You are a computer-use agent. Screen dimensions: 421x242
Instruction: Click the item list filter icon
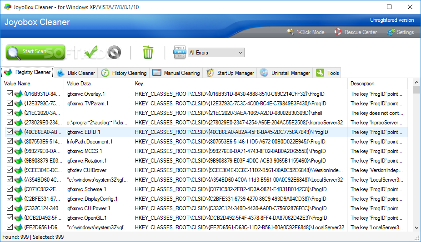pos(179,52)
